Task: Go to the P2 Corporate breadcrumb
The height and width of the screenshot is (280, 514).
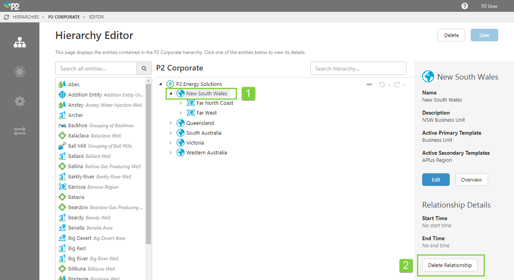Action: [x=64, y=17]
